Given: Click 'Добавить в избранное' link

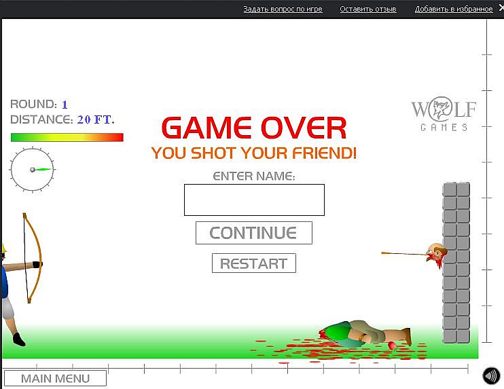Looking at the screenshot, I should (x=454, y=9).
